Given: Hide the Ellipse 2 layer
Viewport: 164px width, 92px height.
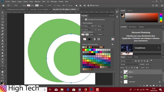Looking at the screenshot, I should 121,72.
